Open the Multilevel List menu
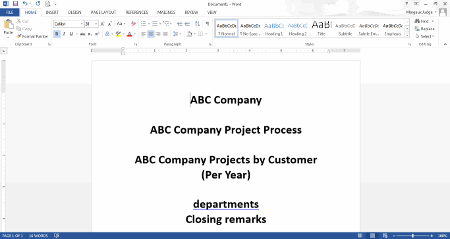 tap(167, 24)
